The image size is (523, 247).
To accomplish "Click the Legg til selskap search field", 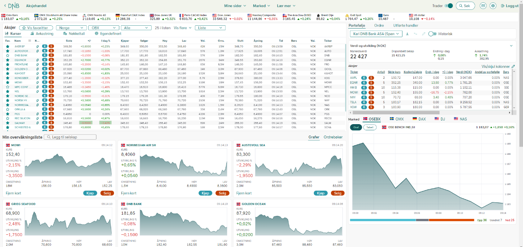I will coord(70,137).
